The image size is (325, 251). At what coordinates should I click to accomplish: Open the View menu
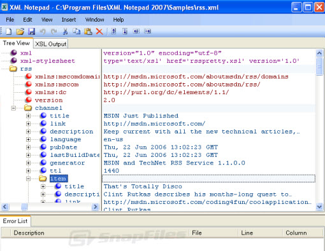coord(47,20)
